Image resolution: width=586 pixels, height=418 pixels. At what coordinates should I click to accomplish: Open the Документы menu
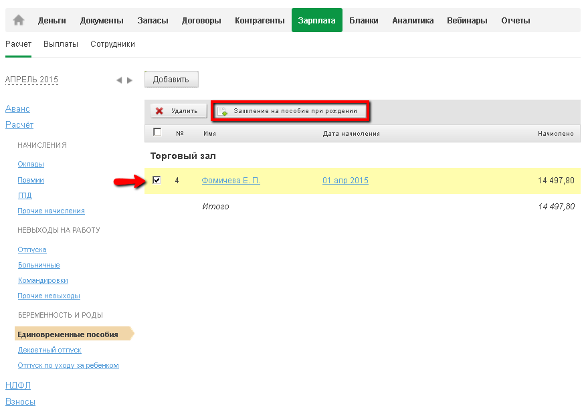(102, 21)
